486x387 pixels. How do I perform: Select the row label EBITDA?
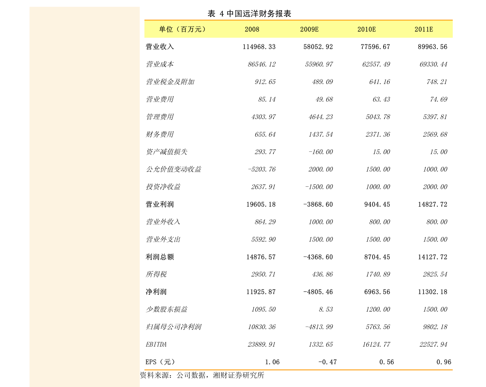pyautogui.click(x=156, y=345)
